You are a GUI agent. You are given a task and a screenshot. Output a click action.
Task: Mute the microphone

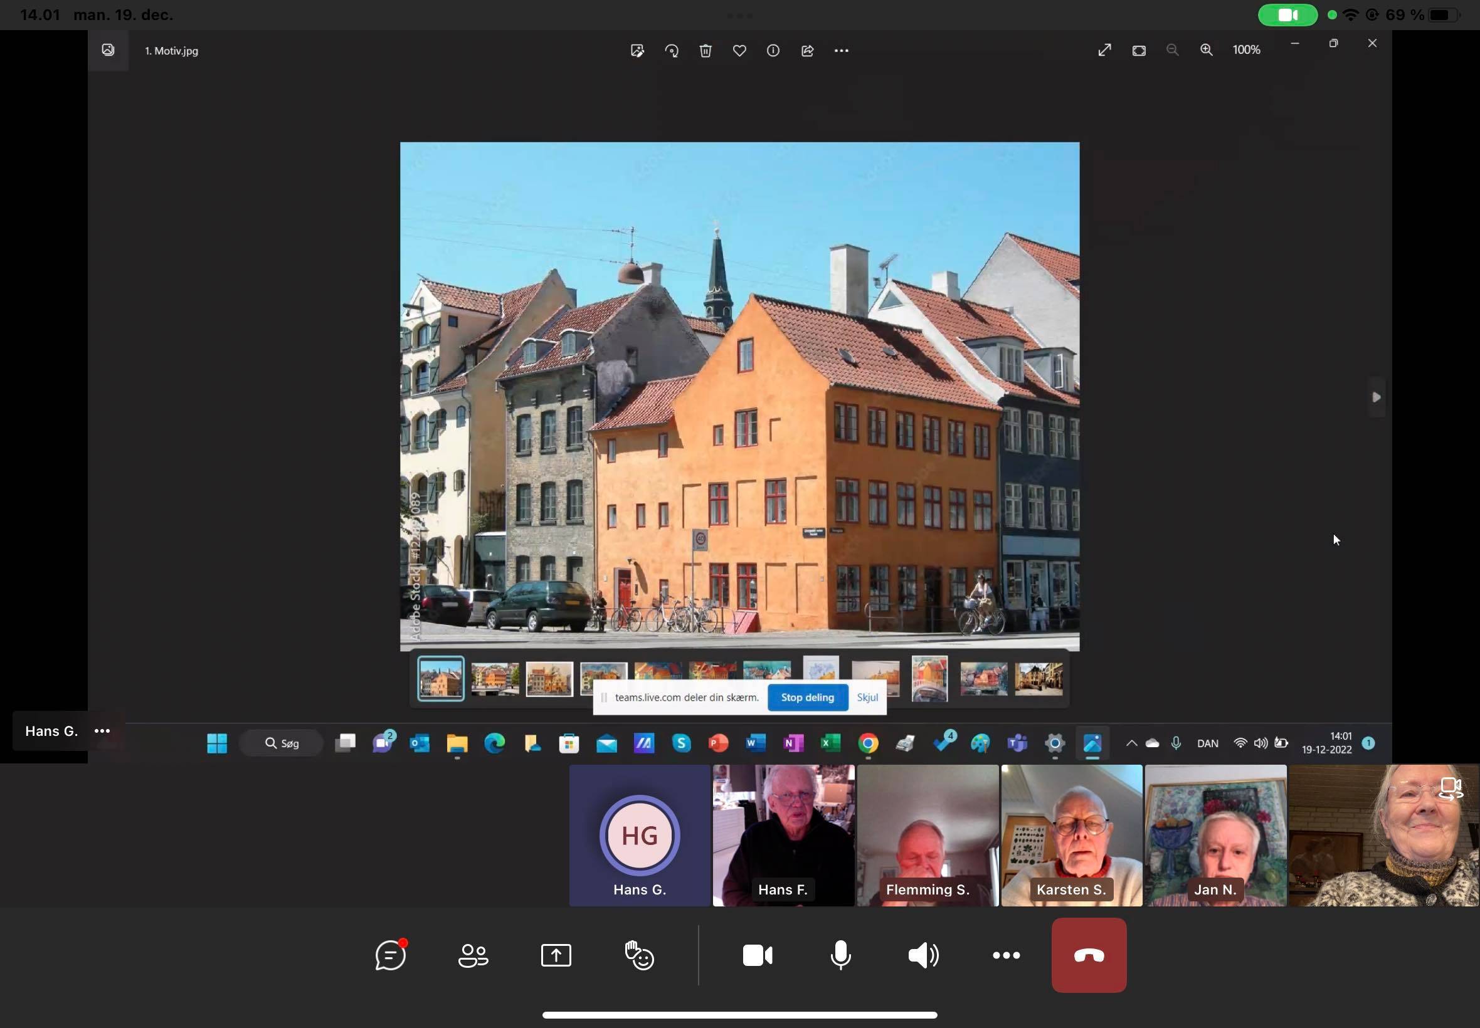(x=840, y=955)
